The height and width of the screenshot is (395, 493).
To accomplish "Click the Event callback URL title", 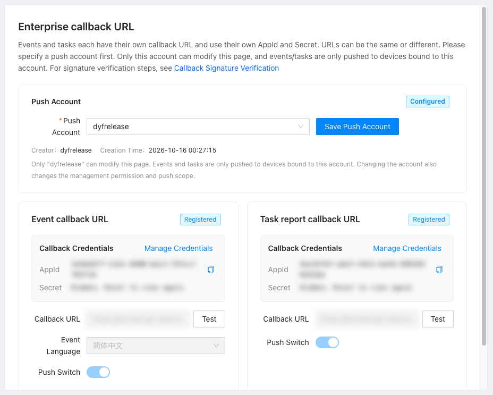I will click(x=70, y=219).
